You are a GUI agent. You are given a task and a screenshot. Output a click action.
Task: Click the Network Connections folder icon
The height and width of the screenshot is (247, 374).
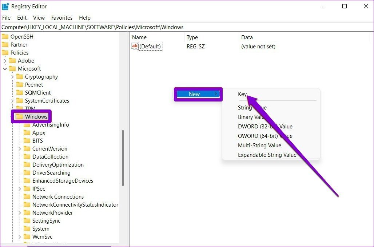tap(27, 197)
